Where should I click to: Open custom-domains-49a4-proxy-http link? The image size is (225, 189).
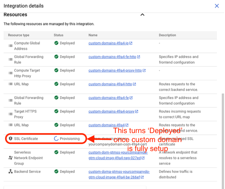[115, 71]
